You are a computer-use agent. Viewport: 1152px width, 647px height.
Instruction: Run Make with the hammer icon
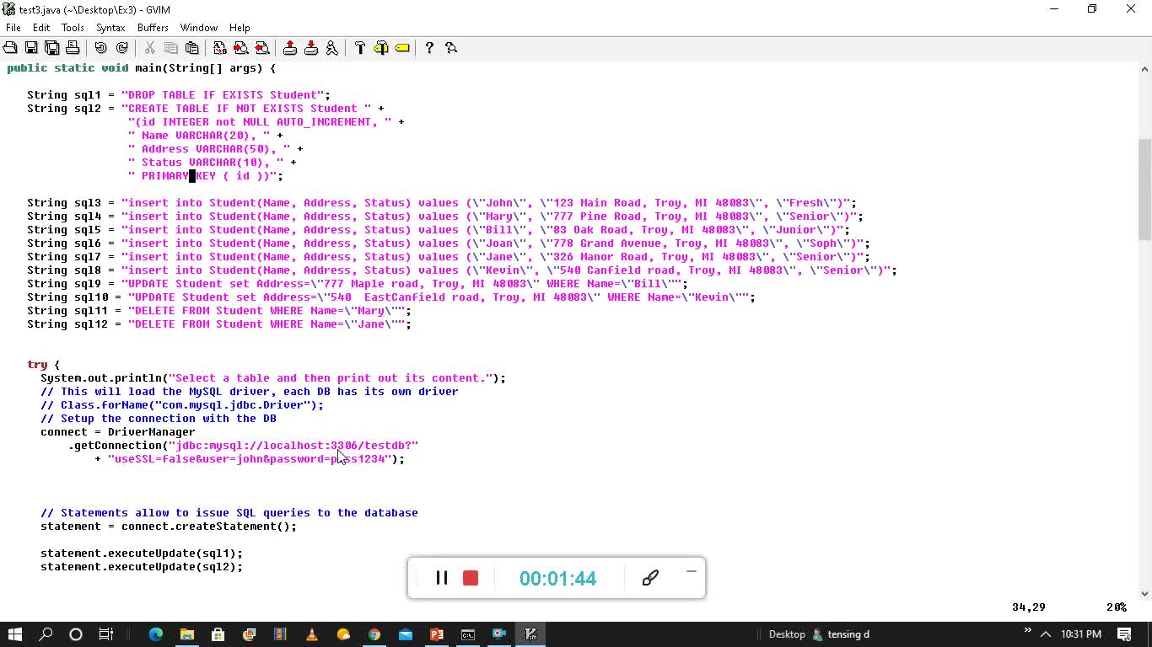click(x=360, y=48)
